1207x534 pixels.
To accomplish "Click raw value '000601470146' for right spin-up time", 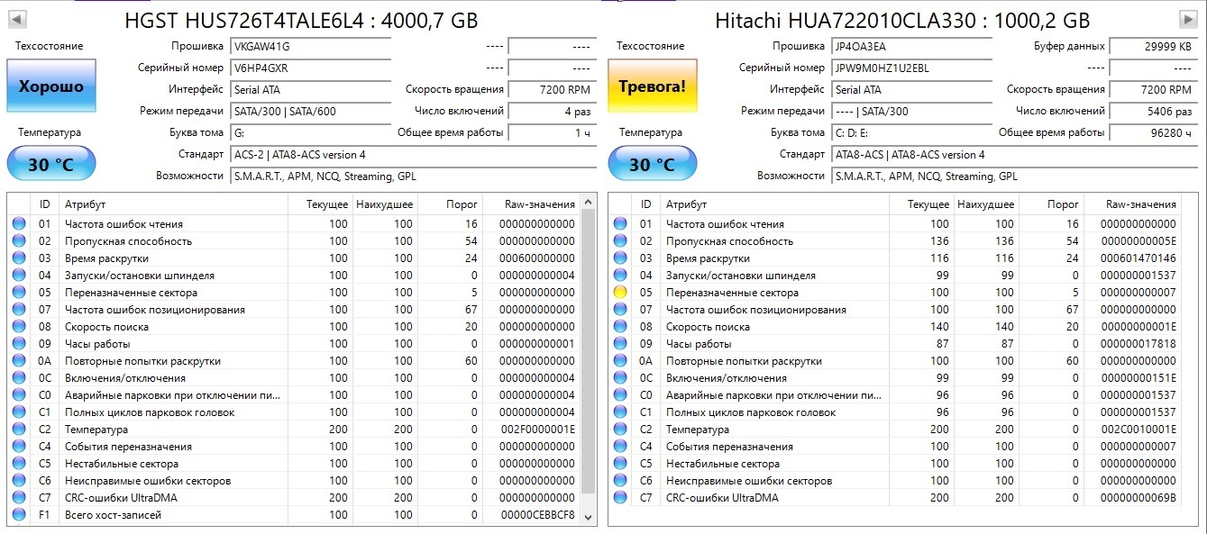I will point(1138,258).
